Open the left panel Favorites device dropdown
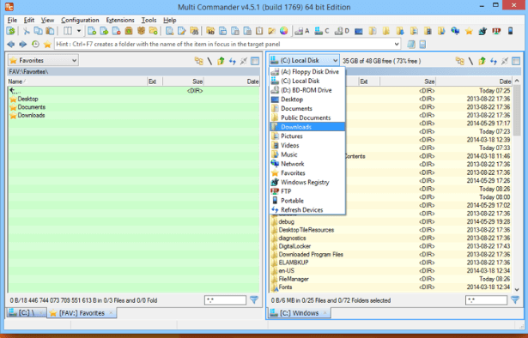Viewport: 528px width, 338px height. [x=43, y=61]
